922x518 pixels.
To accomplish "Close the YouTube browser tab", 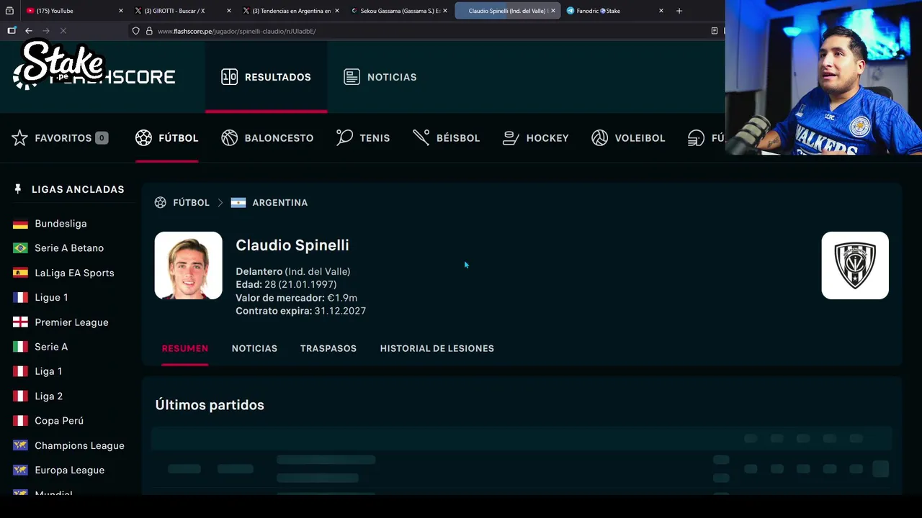I will [121, 11].
